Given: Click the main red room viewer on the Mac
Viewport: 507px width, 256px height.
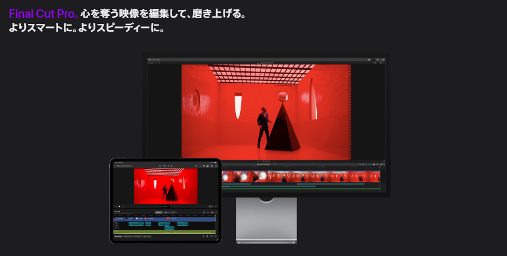Looking at the screenshot, I should (266, 112).
